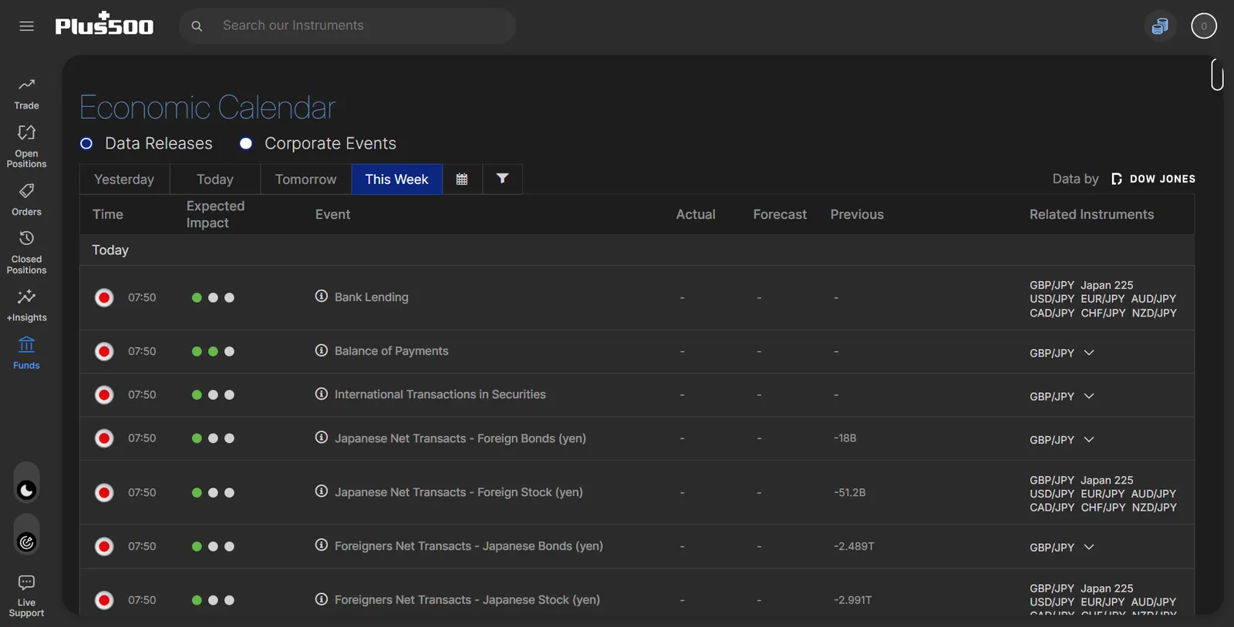
Task: Click previous value -2.991T
Action: click(x=853, y=600)
